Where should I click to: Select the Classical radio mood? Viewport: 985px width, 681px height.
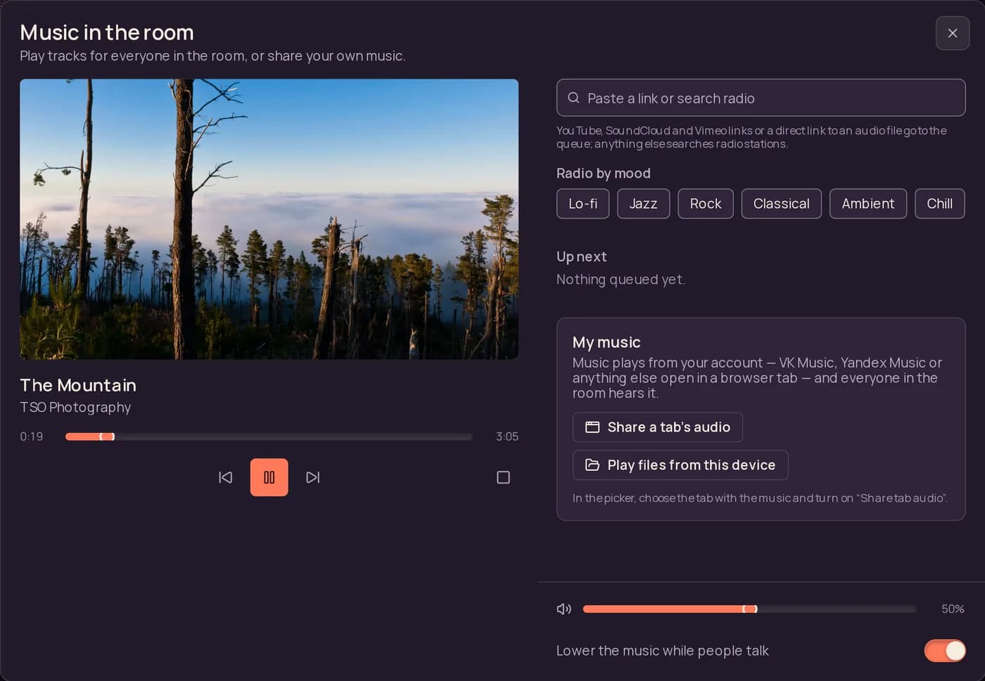tap(781, 204)
